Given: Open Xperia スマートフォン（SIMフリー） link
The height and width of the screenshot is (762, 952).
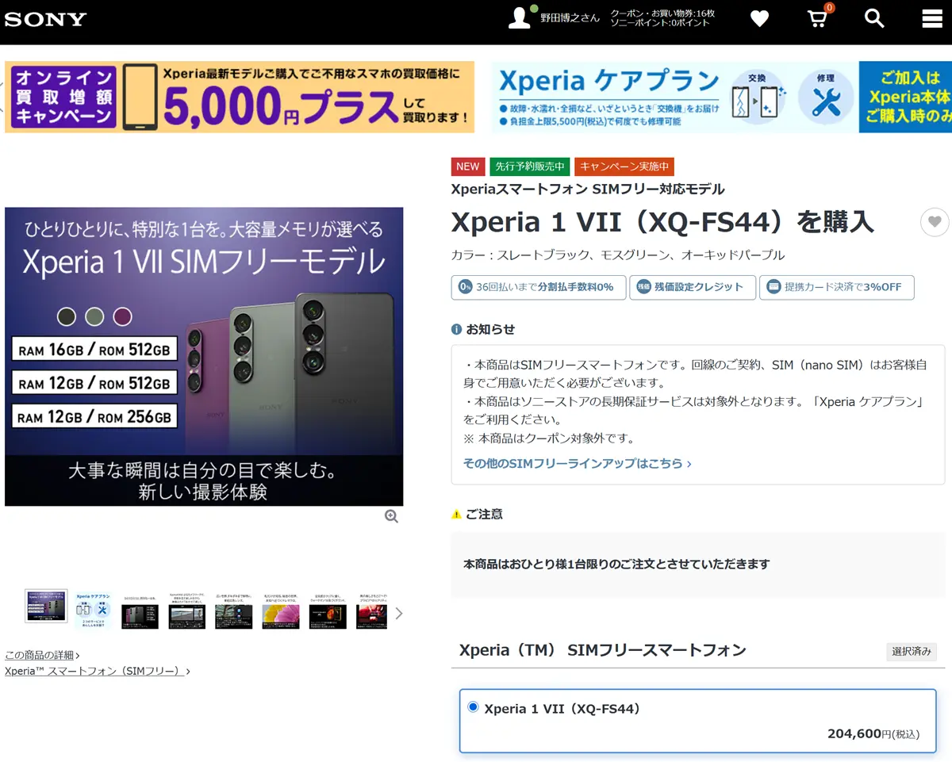Looking at the screenshot, I should click(x=98, y=671).
